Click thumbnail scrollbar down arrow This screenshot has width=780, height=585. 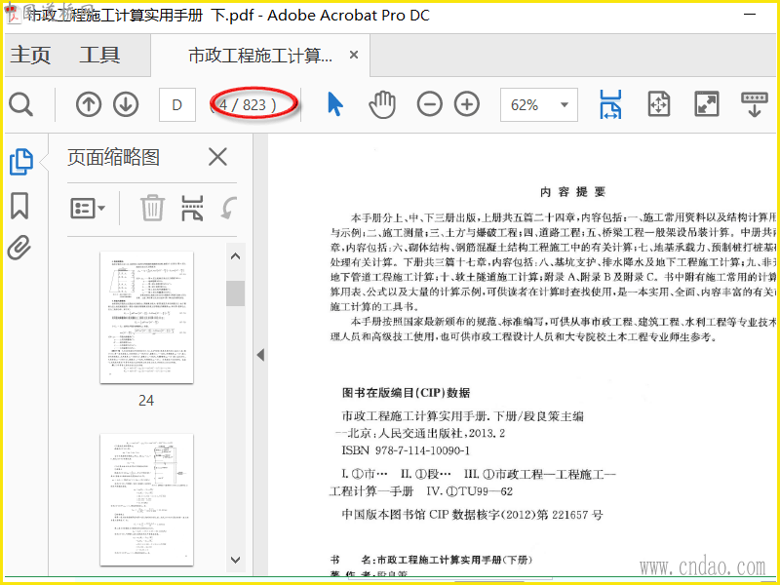coord(235,560)
